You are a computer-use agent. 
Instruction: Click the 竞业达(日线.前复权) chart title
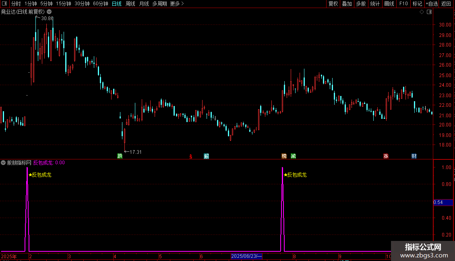click(23, 12)
